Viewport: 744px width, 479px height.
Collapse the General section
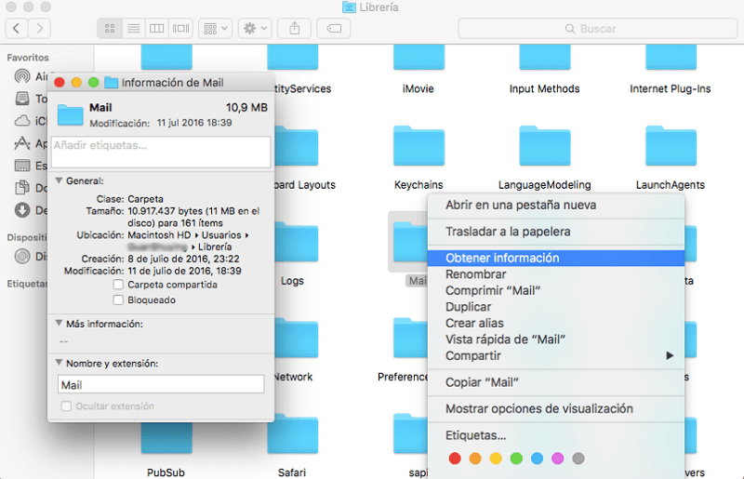[x=60, y=180]
